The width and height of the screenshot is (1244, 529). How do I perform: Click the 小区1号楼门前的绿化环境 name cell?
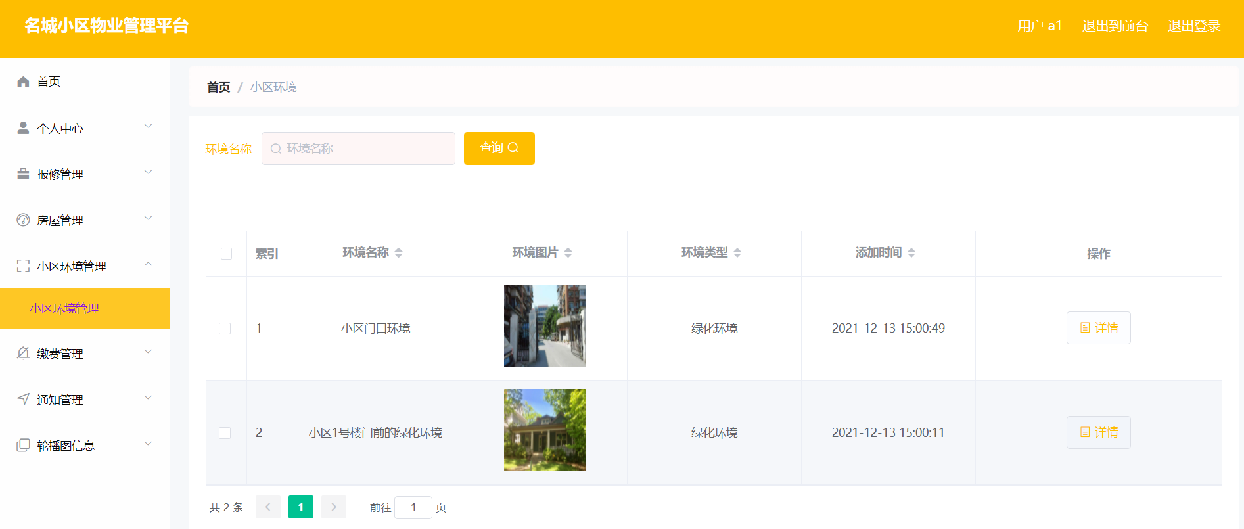click(376, 432)
